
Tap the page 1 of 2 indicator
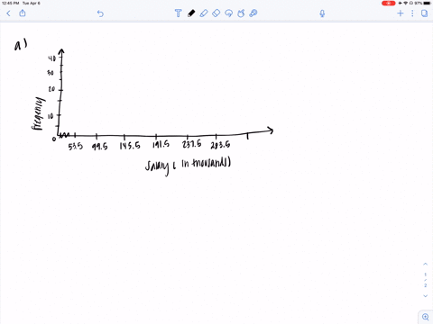click(425, 280)
